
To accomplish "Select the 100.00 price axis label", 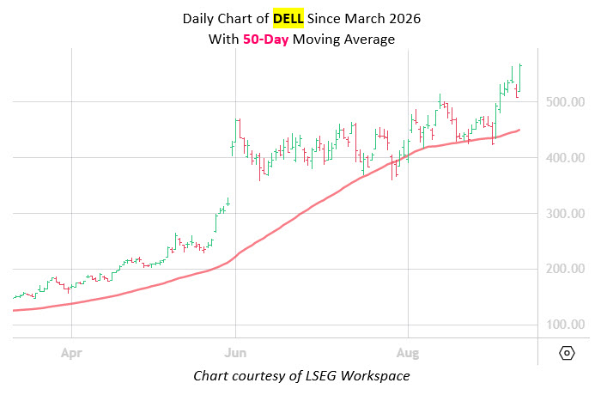I will pos(565,325).
